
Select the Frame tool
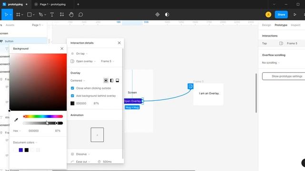click(18, 15)
